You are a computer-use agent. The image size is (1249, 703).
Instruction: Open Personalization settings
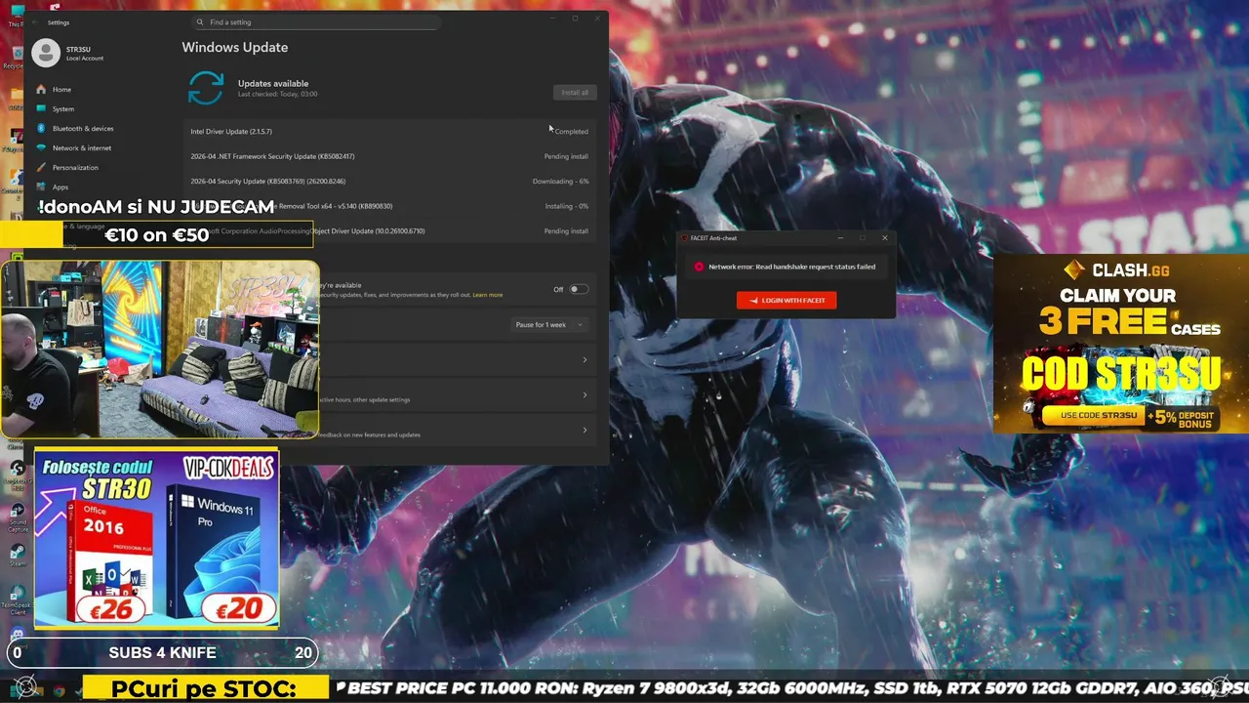[x=75, y=167]
